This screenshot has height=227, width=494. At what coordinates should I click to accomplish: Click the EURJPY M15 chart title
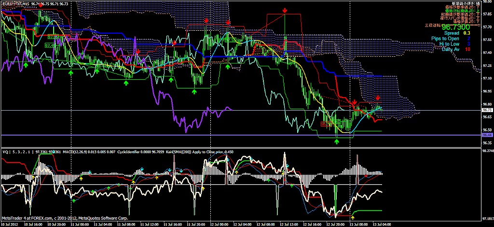[19, 3]
